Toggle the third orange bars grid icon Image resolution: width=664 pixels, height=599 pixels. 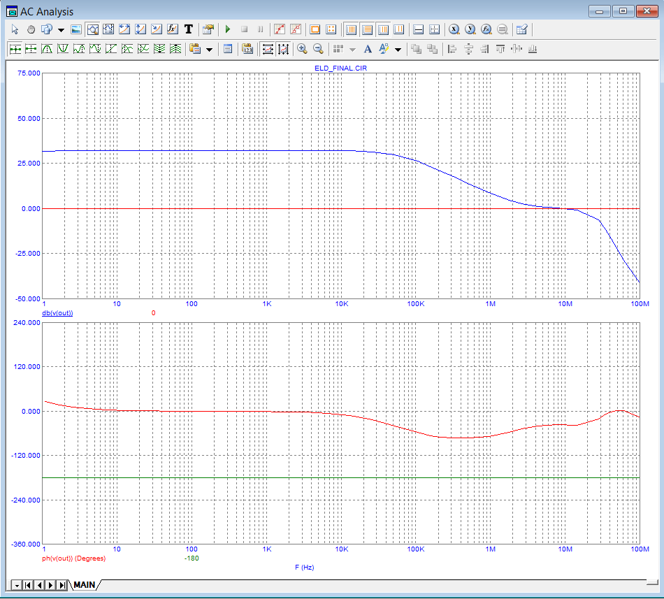coord(383,29)
